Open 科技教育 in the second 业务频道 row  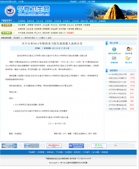38,29
